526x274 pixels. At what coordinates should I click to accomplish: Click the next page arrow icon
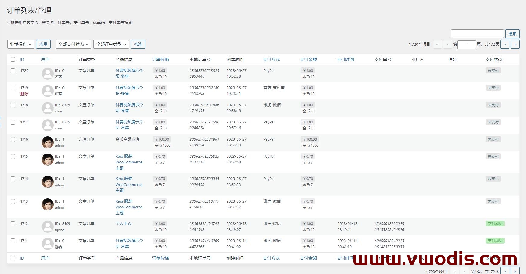(x=505, y=44)
